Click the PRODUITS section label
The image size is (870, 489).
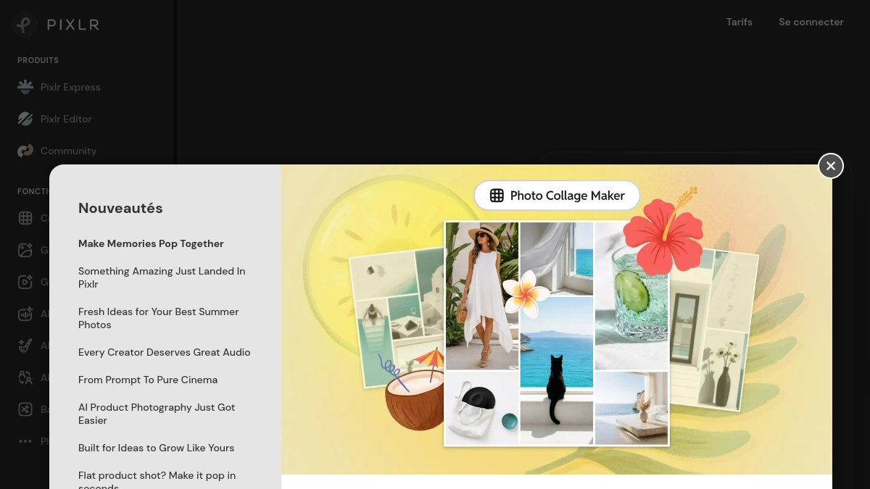coord(38,60)
